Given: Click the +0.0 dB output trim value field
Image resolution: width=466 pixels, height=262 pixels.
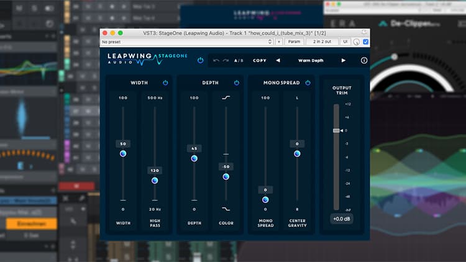Looking at the screenshot, I should [342, 219].
